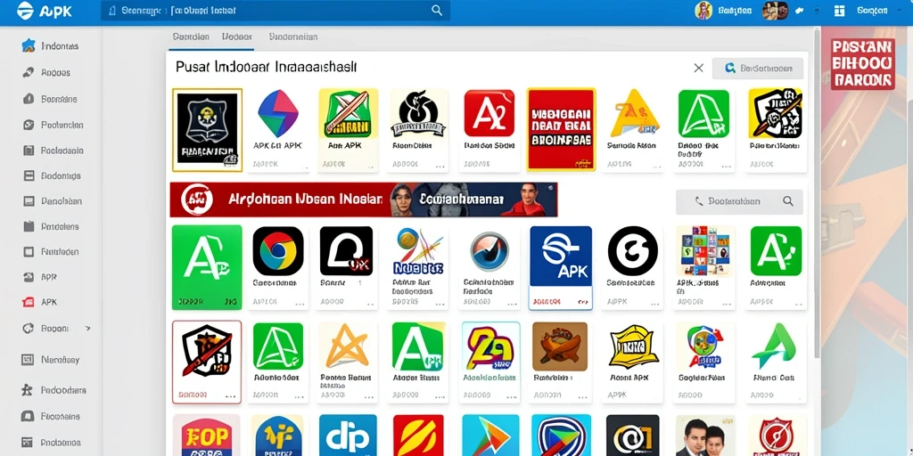Screen dimensions: 913x456
Task: Click the red promotional banner
Action: pyautogui.click(x=364, y=199)
